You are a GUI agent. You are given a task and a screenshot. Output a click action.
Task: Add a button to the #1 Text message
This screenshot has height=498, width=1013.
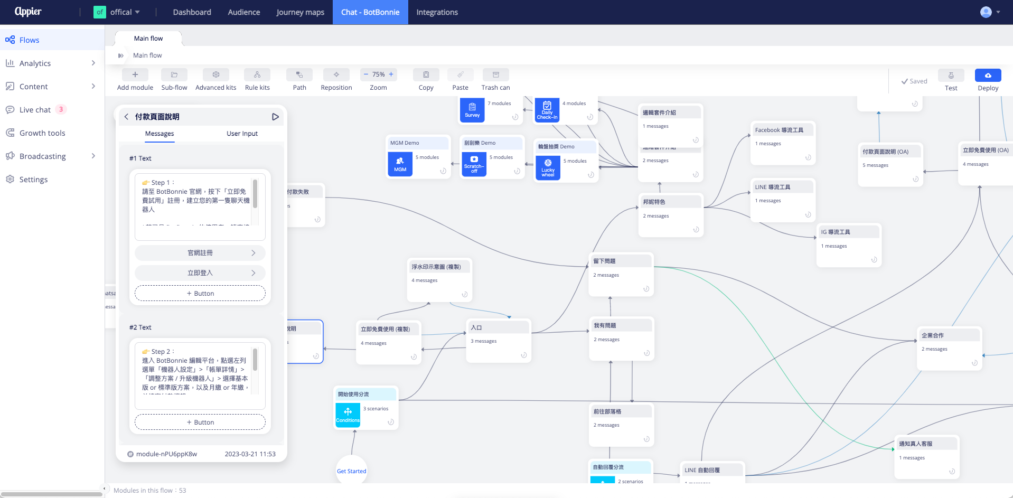pyautogui.click(x=200, y=294)
